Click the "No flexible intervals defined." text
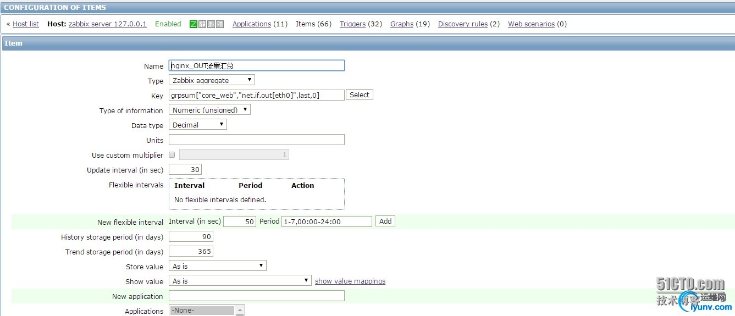 pyautogui.click(x=220, y=200)
